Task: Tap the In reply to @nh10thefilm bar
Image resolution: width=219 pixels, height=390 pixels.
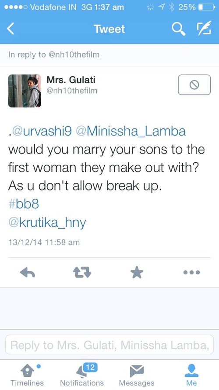Action: 109,55
